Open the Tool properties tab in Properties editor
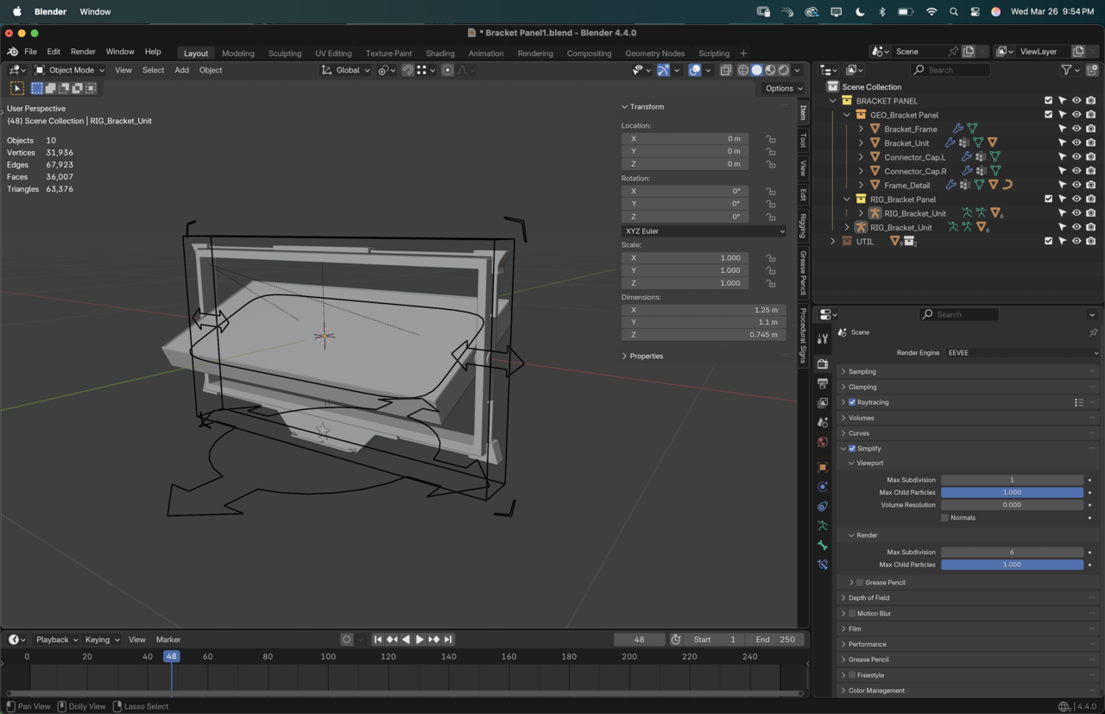 click(822, 338)
